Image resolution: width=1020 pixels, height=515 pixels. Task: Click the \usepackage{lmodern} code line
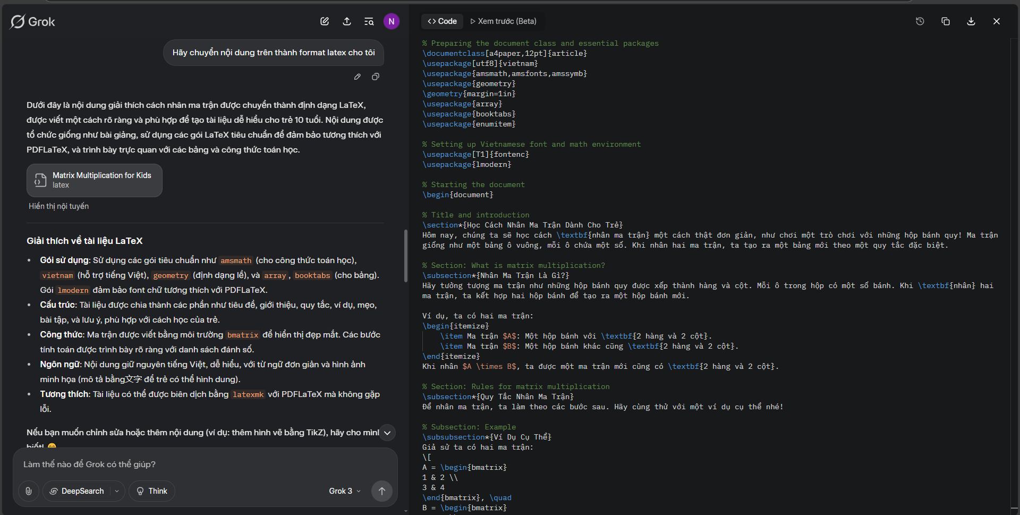467,165
